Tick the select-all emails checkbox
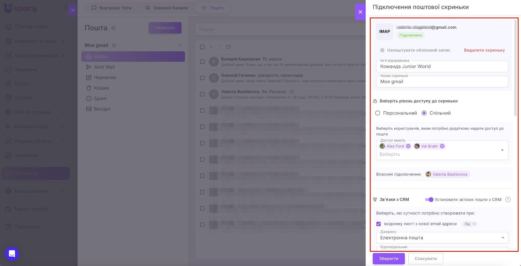This screenshot has width=521, height=266. 202,47
